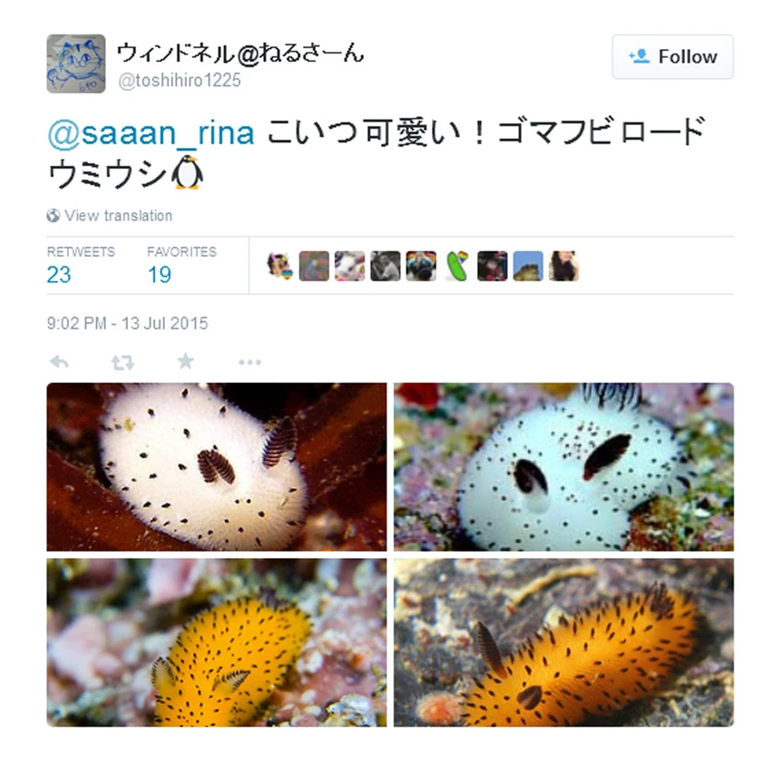The height and width of the screenshot is (764, 771).
Task: Open the top-left white sea slug photo
Action: pyautogui.click(x=217, y=467)
